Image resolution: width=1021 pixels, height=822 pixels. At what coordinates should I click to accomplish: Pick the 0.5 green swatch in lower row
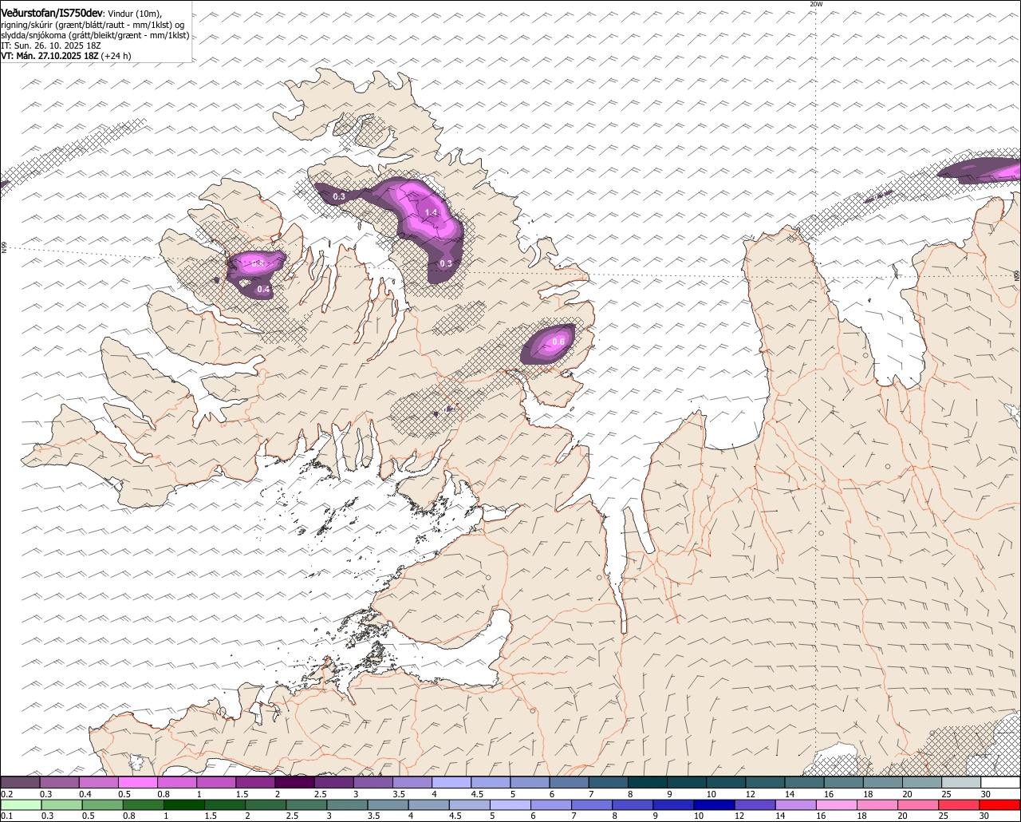(x=102, y=804)
